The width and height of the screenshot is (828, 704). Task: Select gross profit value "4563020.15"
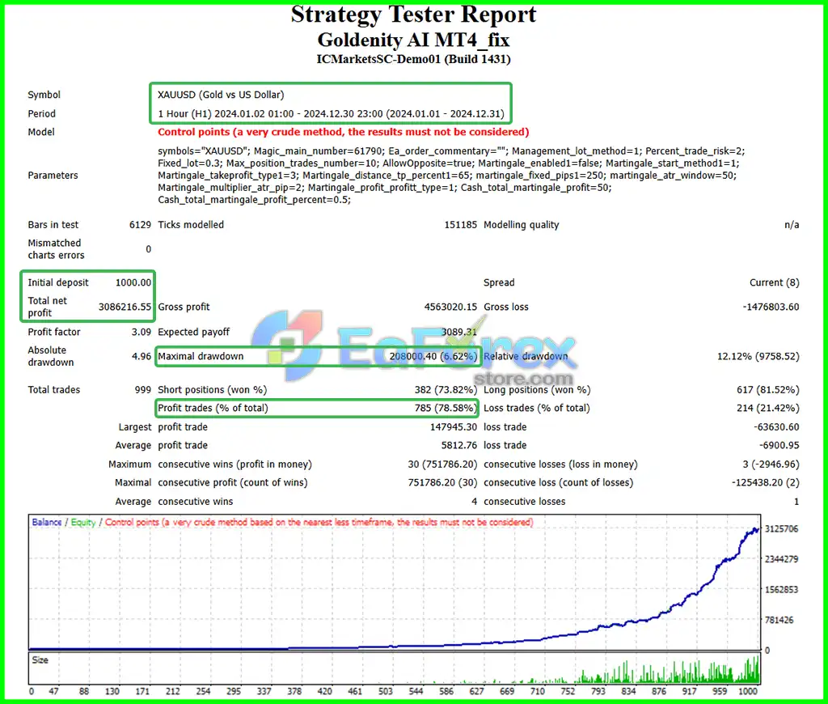(450, 307)
